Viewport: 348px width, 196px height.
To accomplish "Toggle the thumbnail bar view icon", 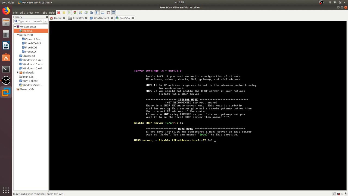I will (102, 13).
